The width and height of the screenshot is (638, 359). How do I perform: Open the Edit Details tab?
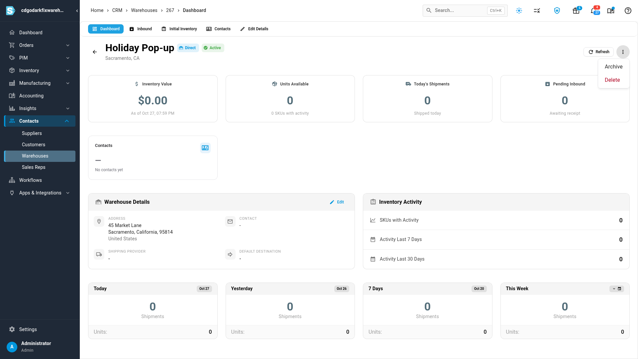254,29
